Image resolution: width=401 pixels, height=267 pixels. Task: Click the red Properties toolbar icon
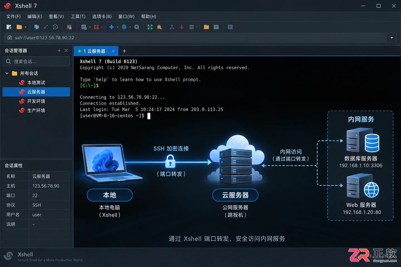pos(69,27)
